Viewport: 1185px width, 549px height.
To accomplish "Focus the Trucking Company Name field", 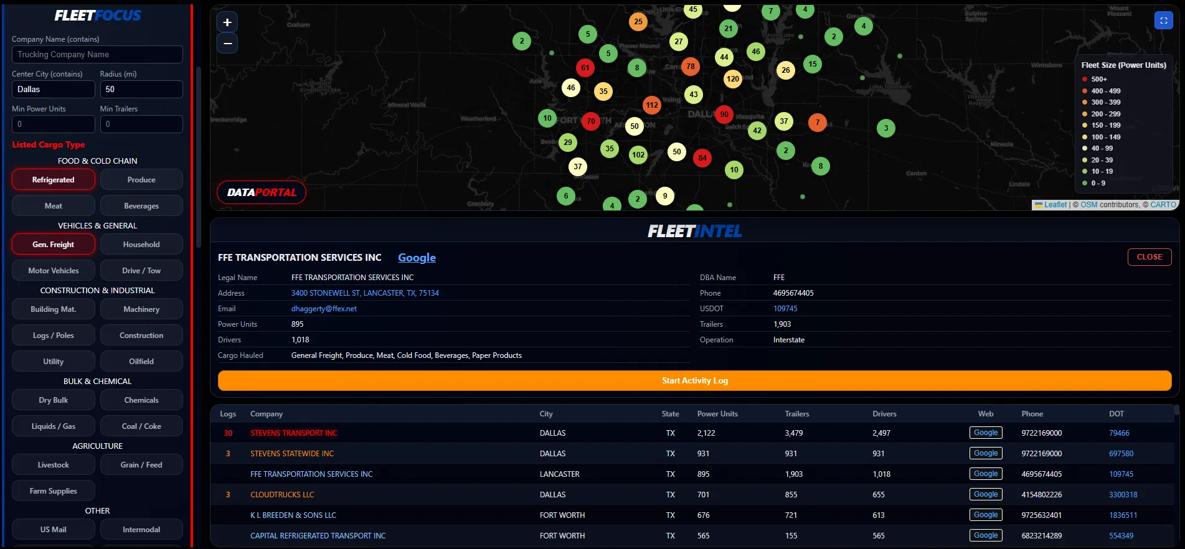I will [x=97, y=55].
